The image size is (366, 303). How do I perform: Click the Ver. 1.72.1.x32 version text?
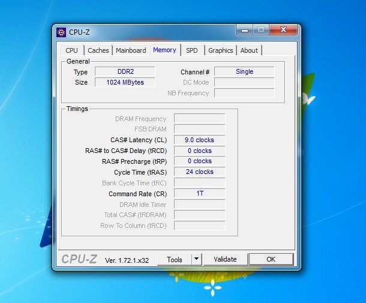point(127,260)
